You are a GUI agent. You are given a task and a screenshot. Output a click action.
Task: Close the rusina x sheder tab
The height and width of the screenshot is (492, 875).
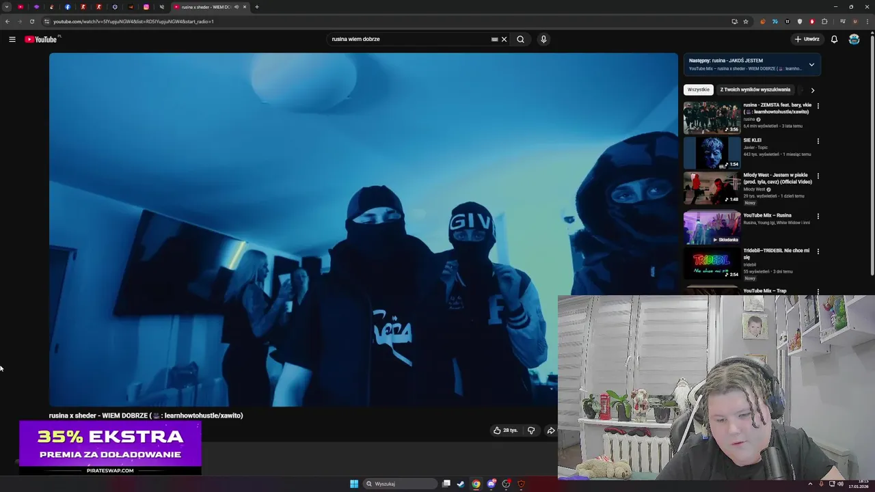(x=245, y=7)
